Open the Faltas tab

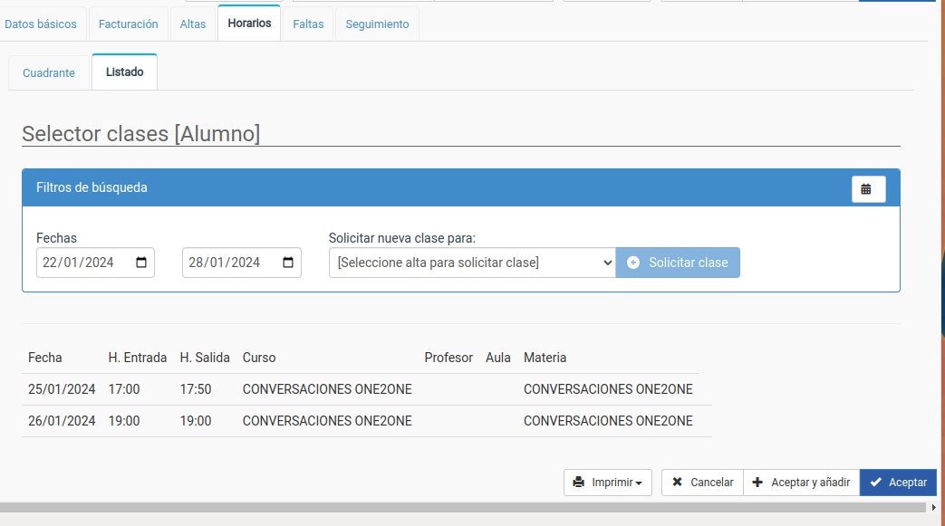tap(308, 24)
